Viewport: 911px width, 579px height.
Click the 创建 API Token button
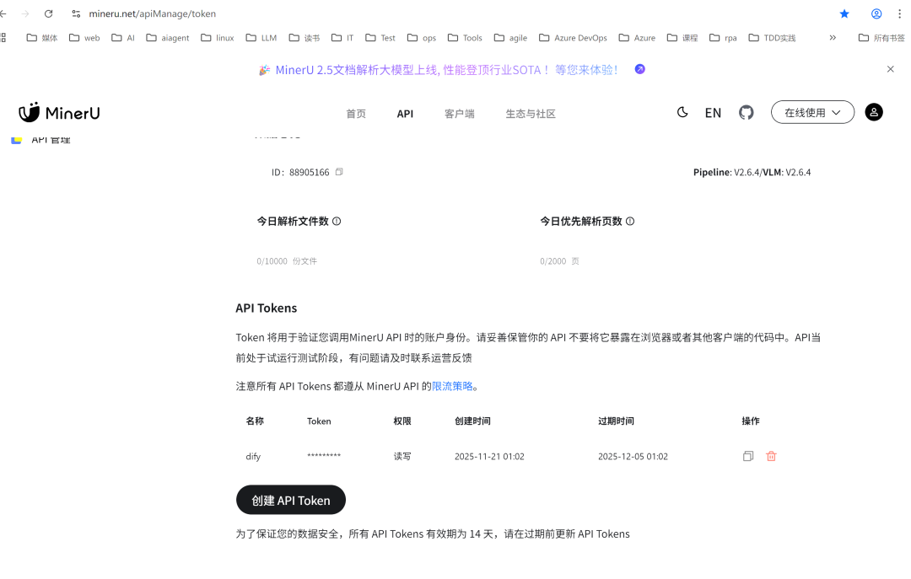290,500
